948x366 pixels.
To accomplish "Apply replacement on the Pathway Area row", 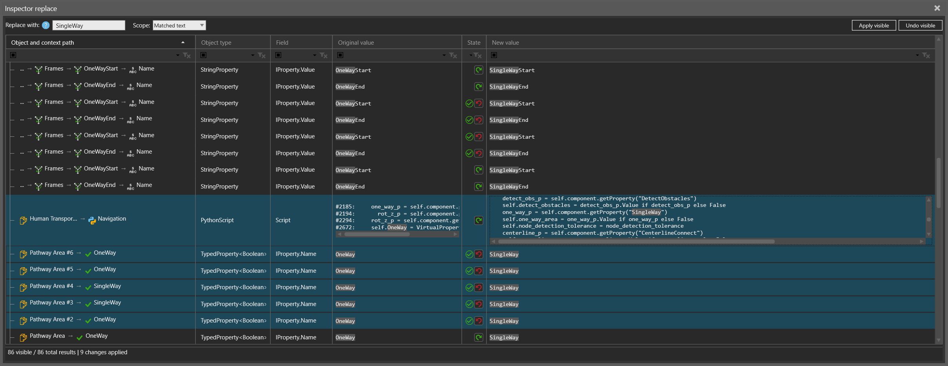I will coord(479,337).
